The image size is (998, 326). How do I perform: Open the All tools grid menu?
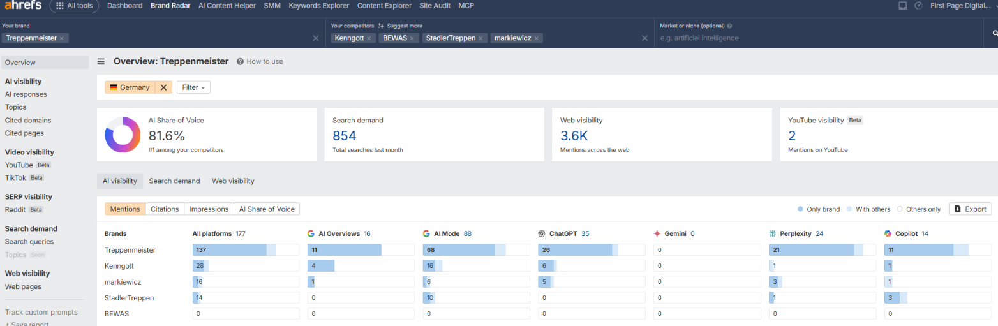pos(74,6)
